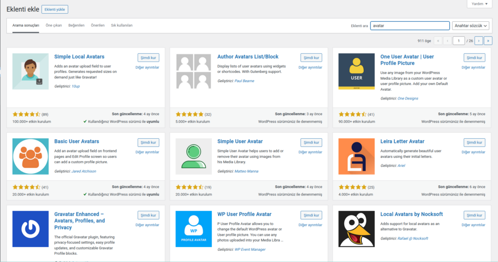Expand the Yardım help dropdown
This screenshot has width=498, height=262.
(x=479, y=4)
